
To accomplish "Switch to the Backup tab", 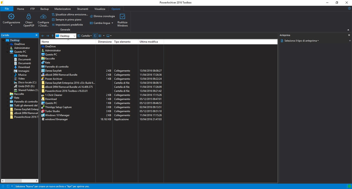I will point(45,9).
